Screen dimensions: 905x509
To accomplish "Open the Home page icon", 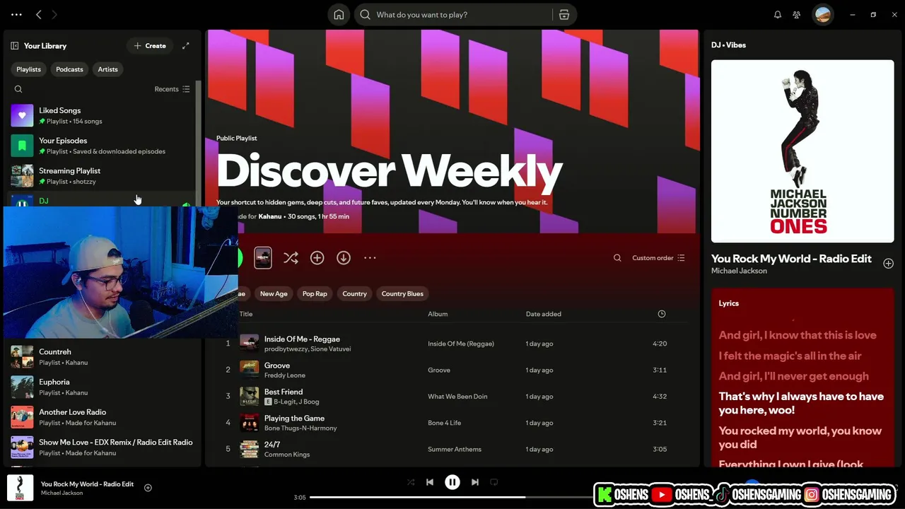I will 339,14.
